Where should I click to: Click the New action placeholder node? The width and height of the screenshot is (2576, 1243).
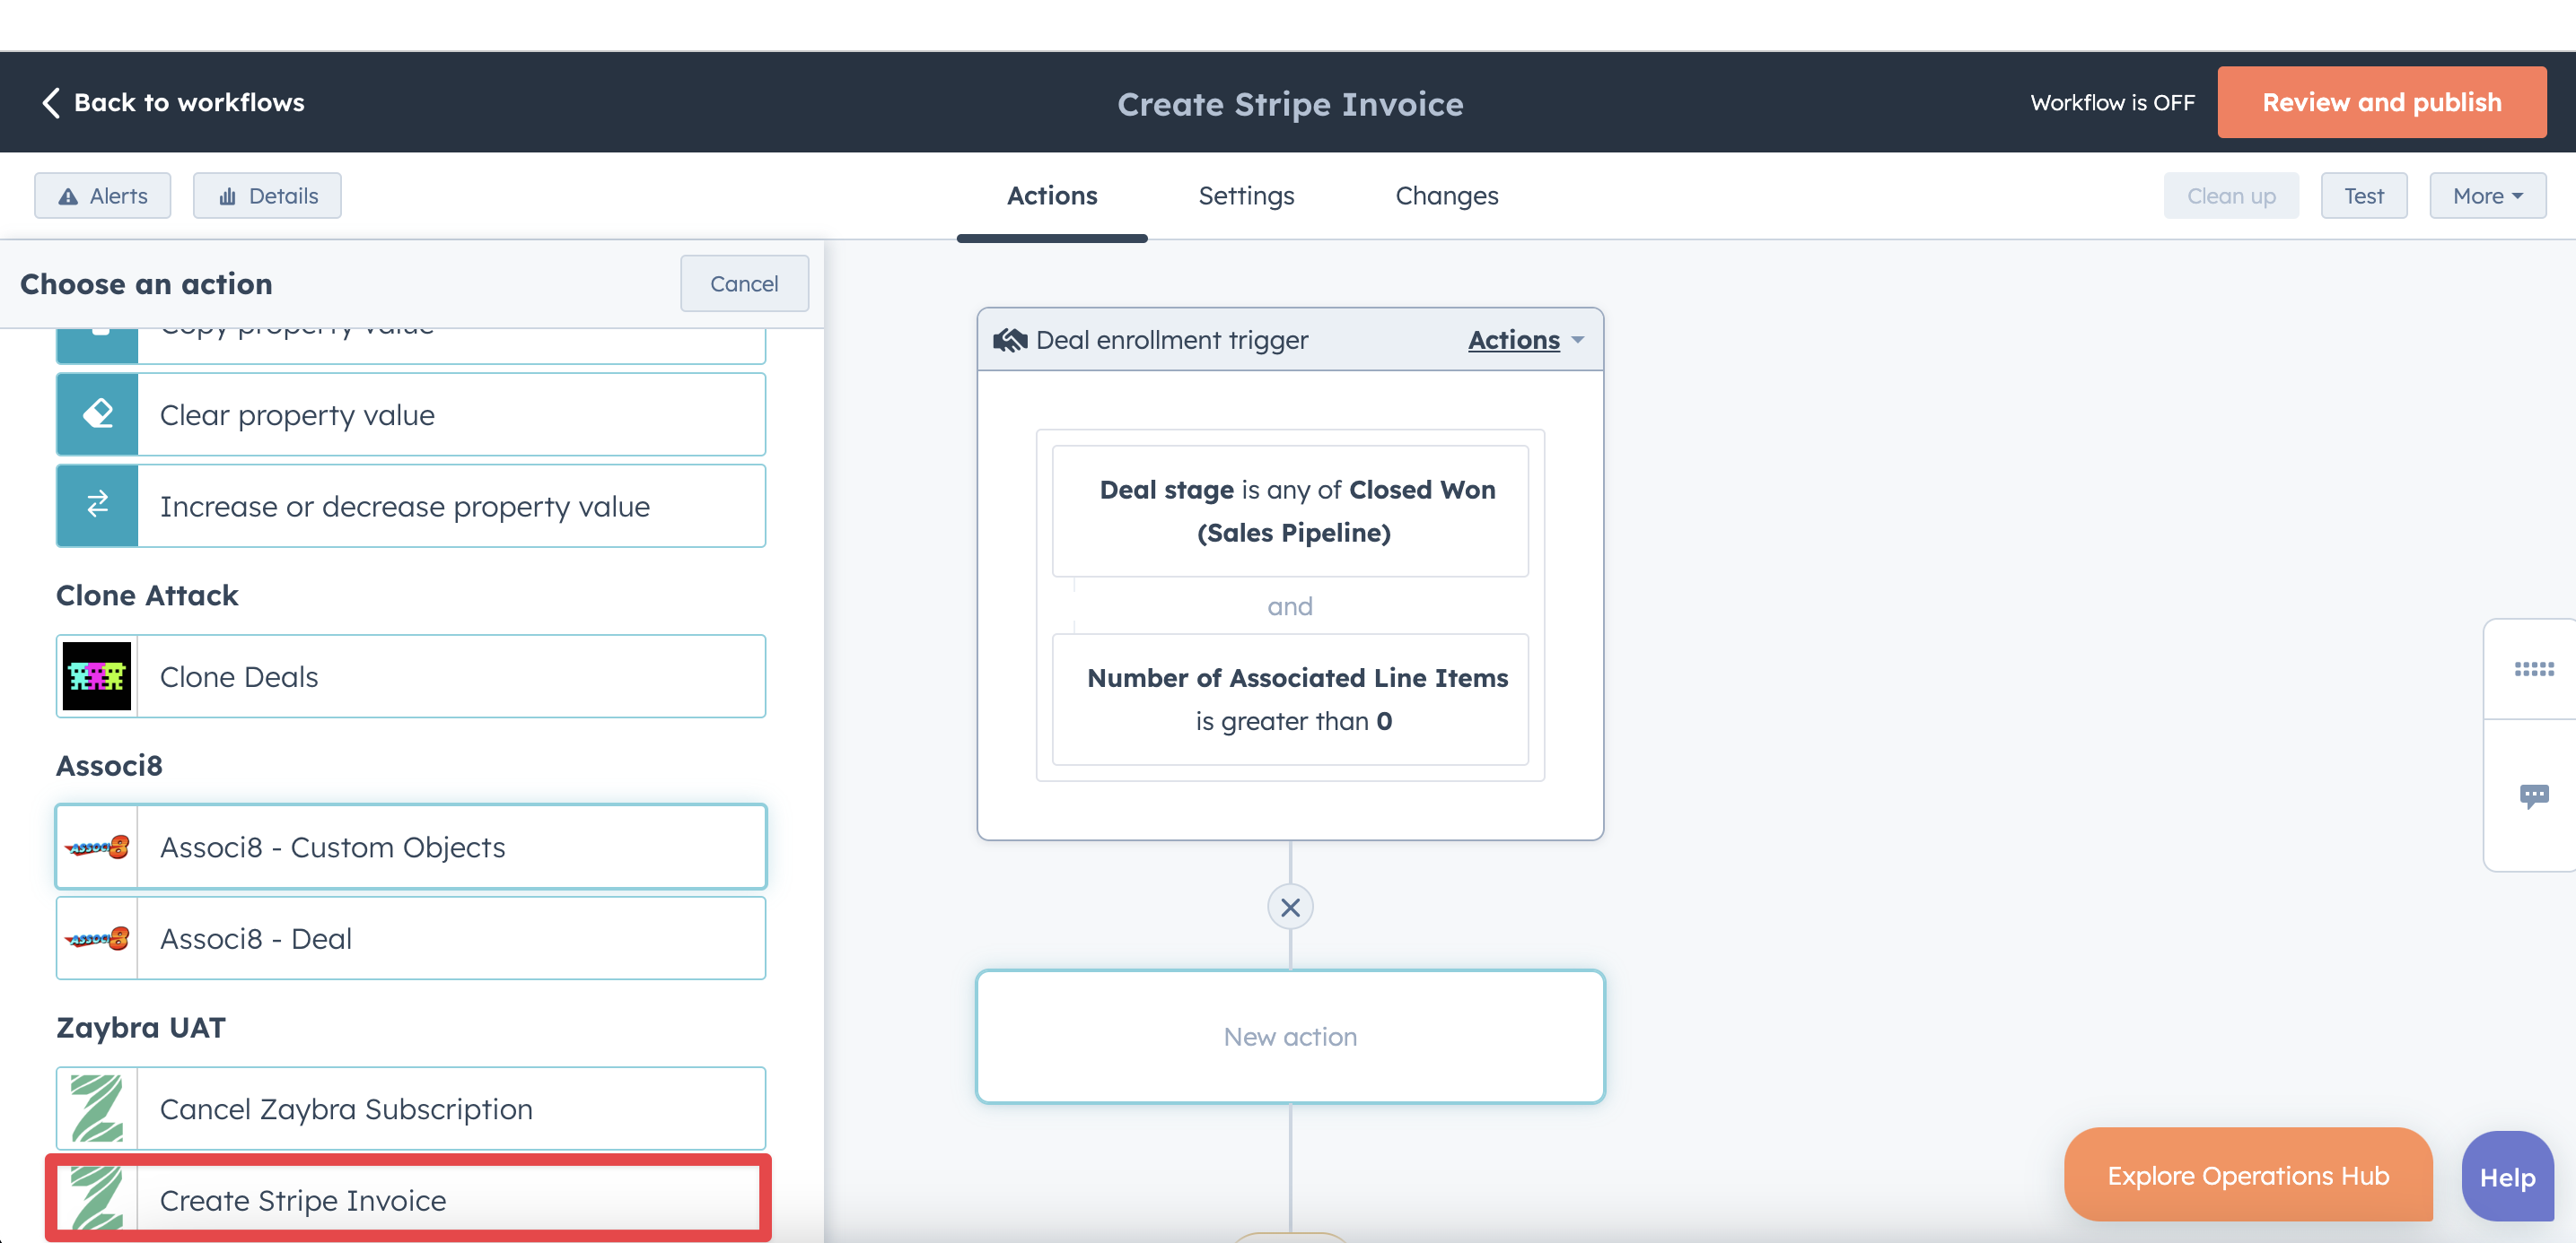1290,1034
